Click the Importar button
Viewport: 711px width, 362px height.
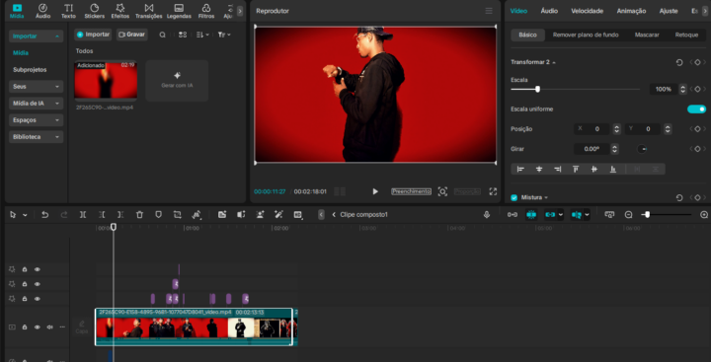point(93,35)
